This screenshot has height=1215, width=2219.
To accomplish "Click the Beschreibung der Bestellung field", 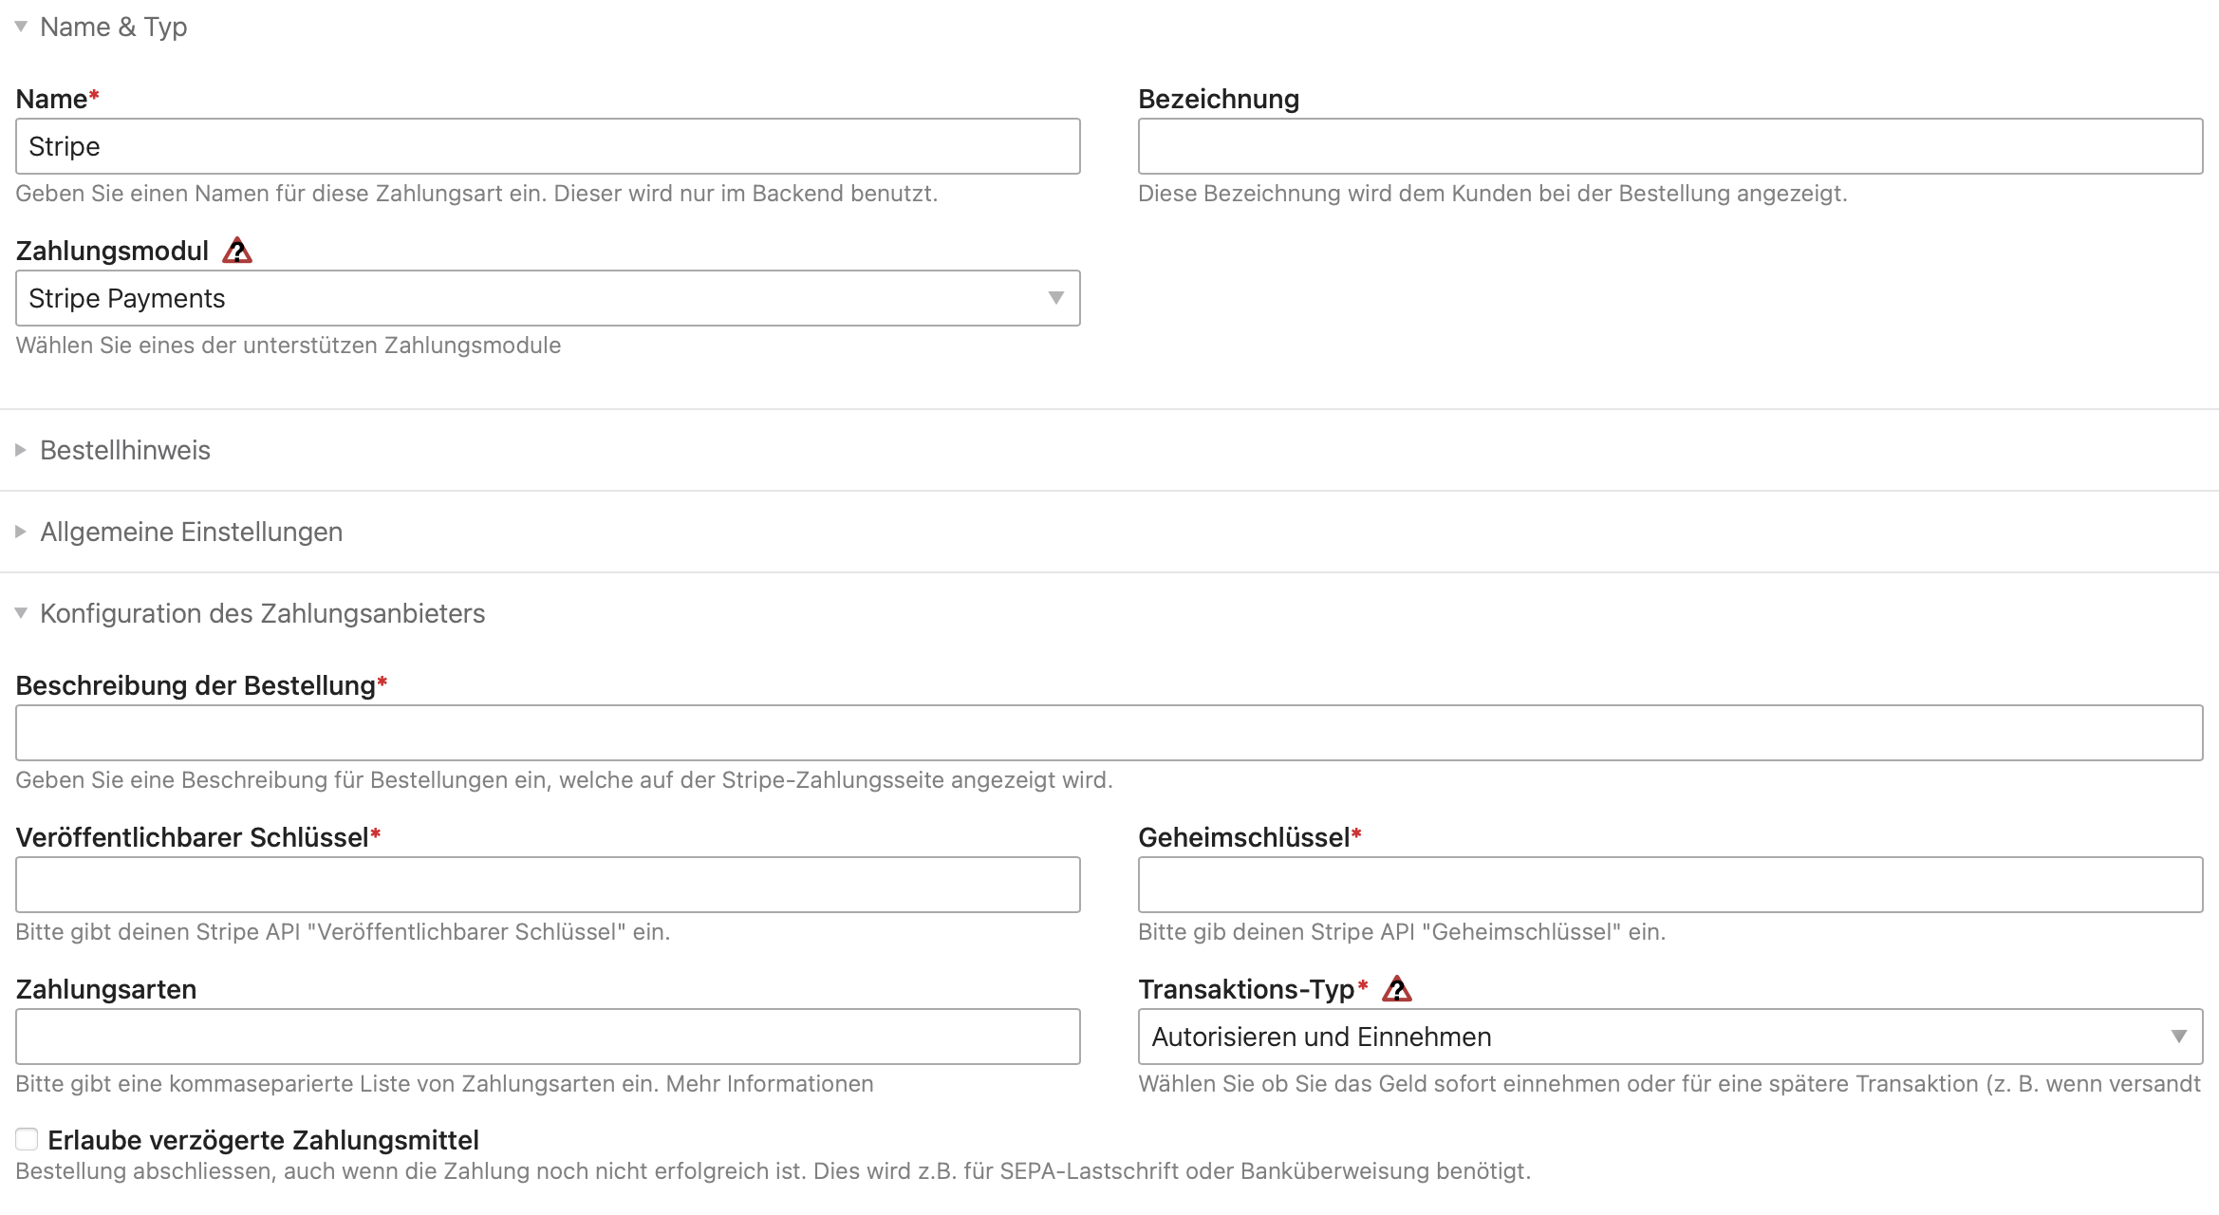I will point(1109,733).
